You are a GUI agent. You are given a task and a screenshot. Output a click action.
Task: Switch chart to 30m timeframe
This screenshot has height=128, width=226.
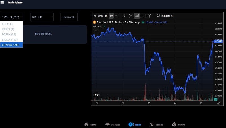point(100,16)
